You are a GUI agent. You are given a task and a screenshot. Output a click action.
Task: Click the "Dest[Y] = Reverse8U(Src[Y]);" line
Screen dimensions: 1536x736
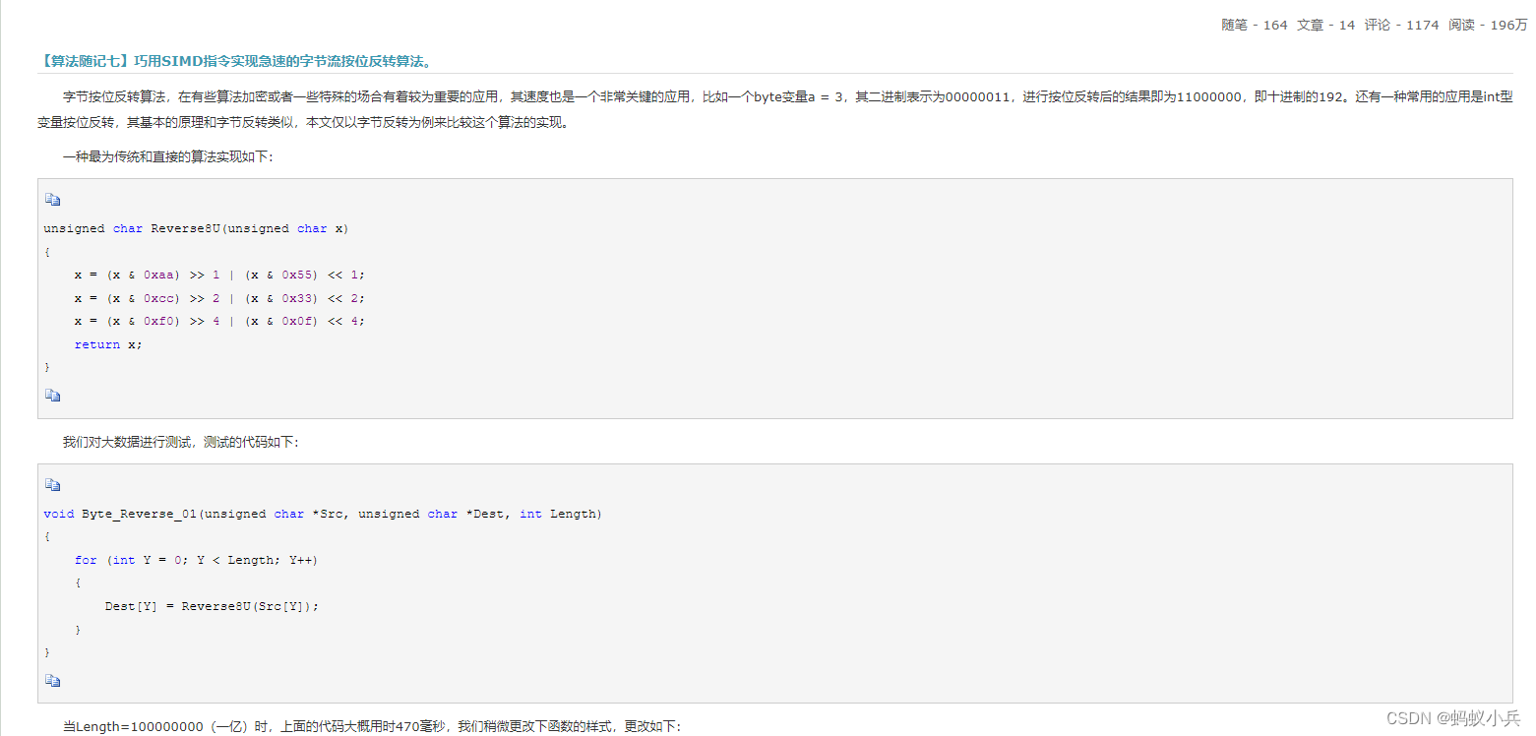pyautogui.click(x=212, y=606)
